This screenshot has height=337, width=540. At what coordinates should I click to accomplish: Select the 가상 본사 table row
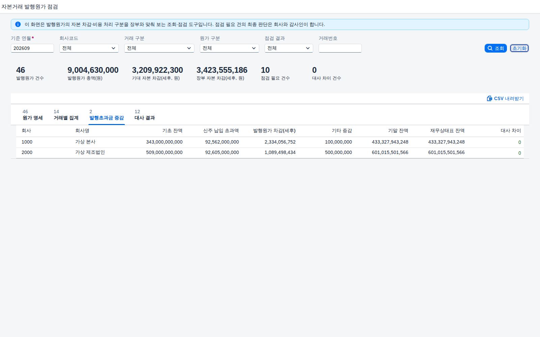coord(270,142)
